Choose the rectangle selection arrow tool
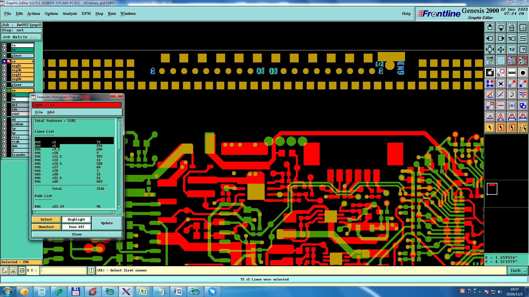 point(501,128)
